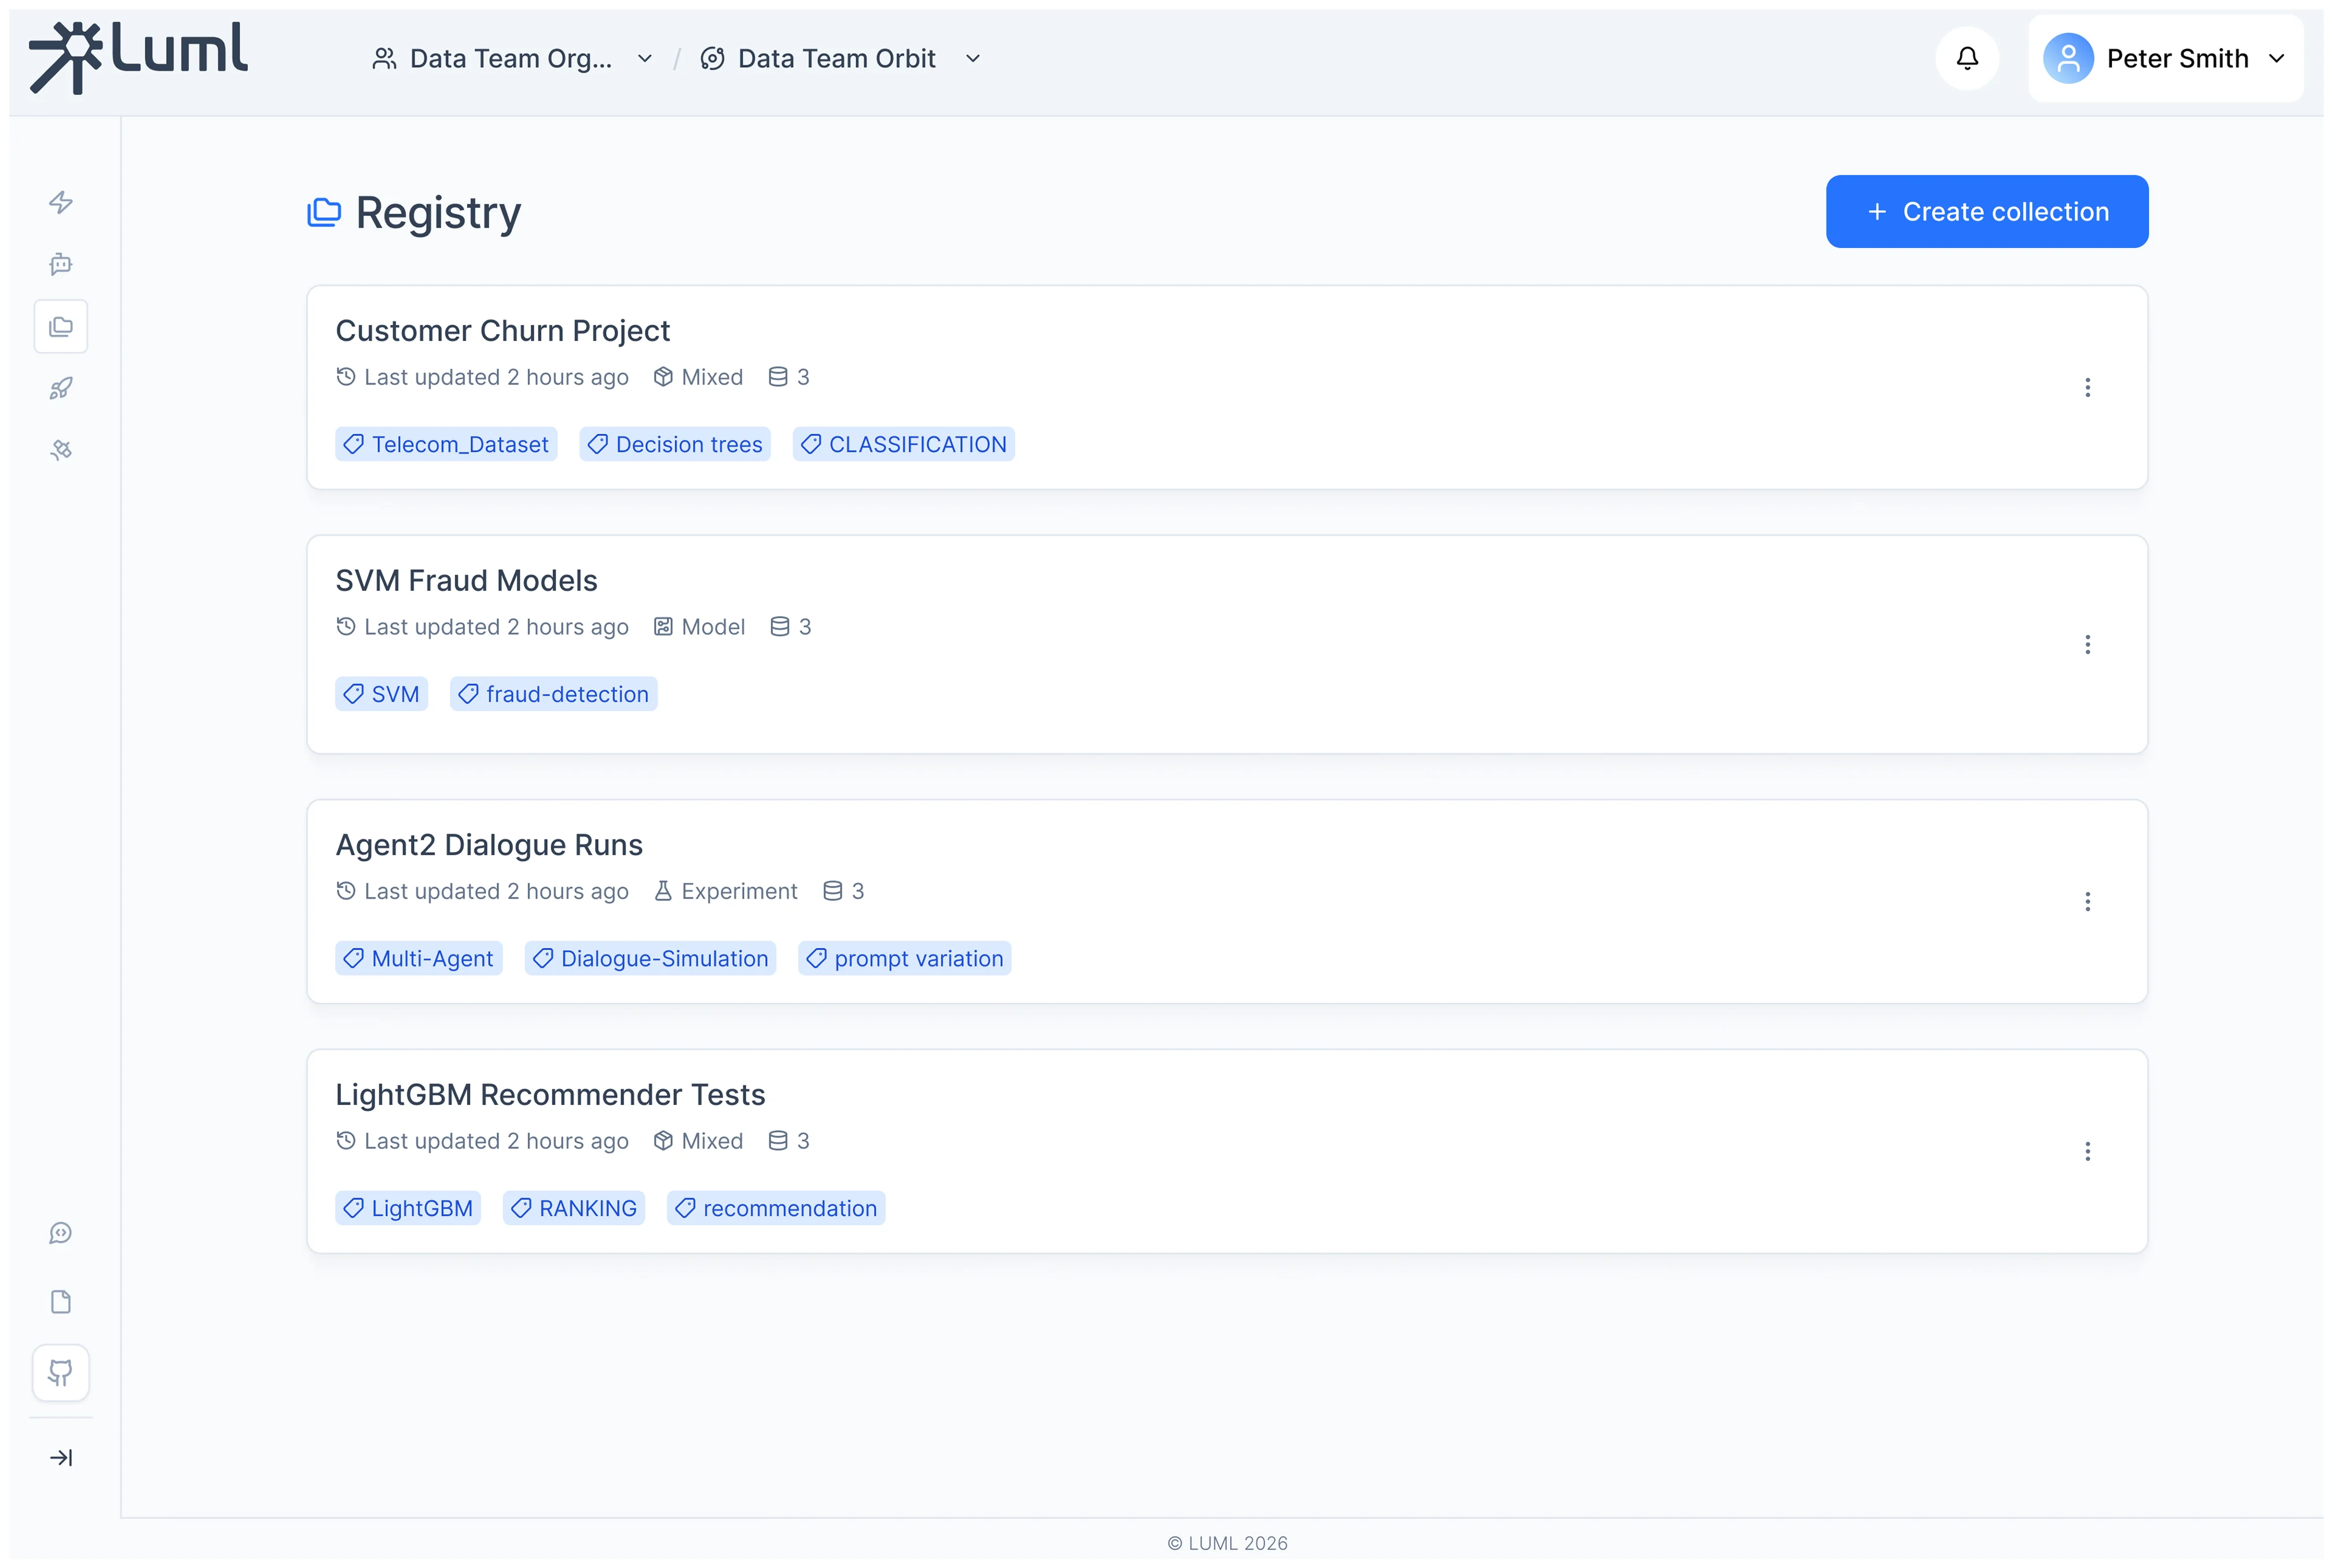Viewport: 2333px width, 1568px height.
Task: Select the Registry folder icon in sidebar
Action: click(61, 326)
